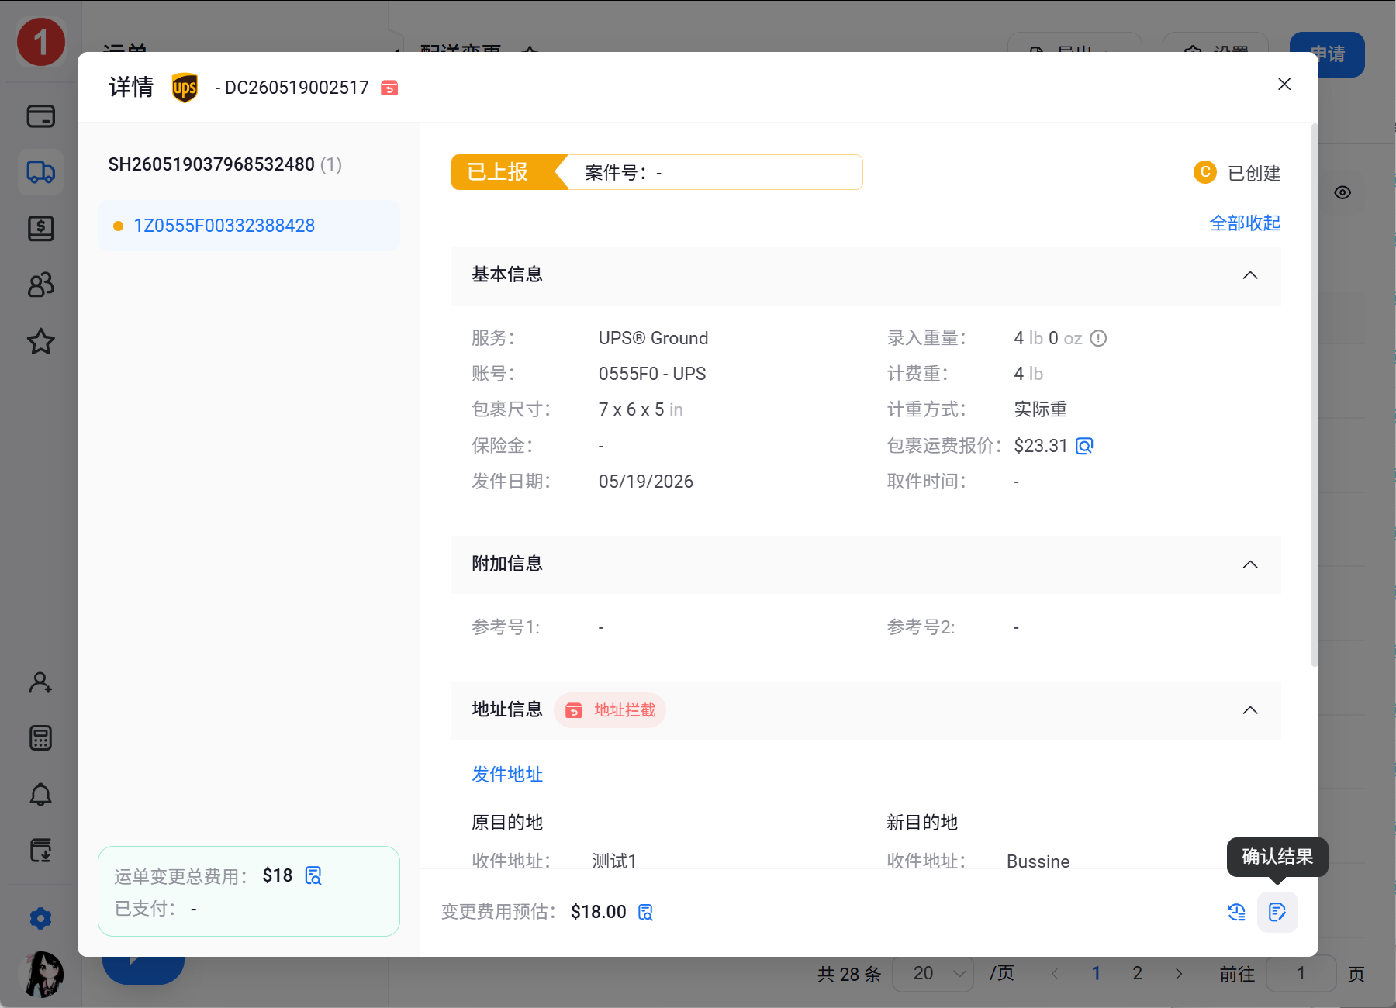Click the blue chat button behind dialog
This screenshot has width=1396, height=1008.
coord(143,969)
